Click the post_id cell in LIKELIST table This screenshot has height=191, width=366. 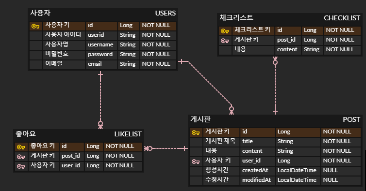click(72, 157)
